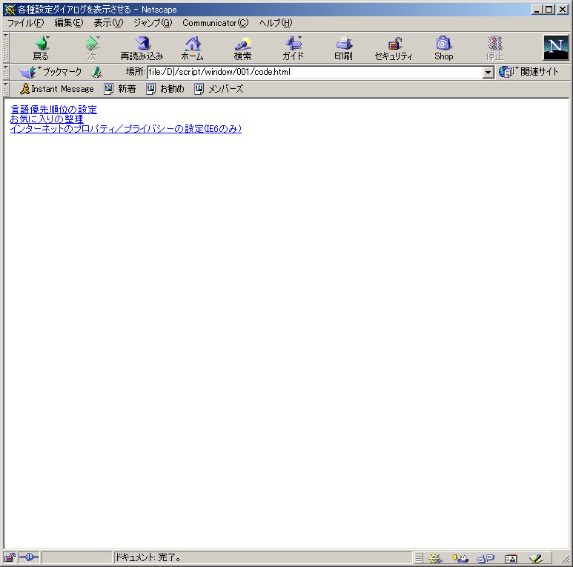573x567 pixels.
Task: Open the Mail inbox icon in status bar
Action: [460, 558]
